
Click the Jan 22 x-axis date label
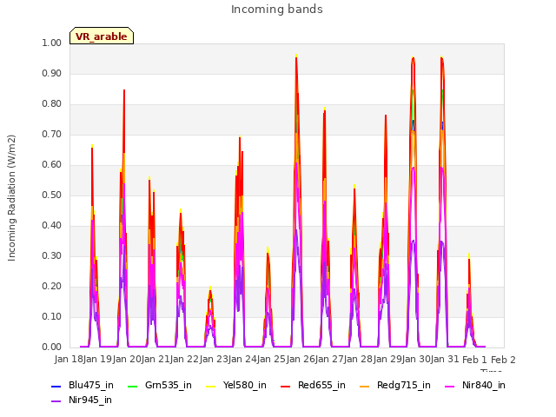coord(184,360)
